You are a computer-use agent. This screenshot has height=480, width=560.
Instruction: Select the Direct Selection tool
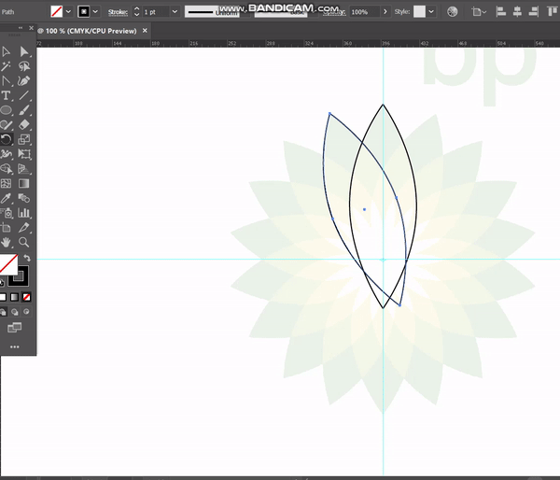click(x=24, y=51)
